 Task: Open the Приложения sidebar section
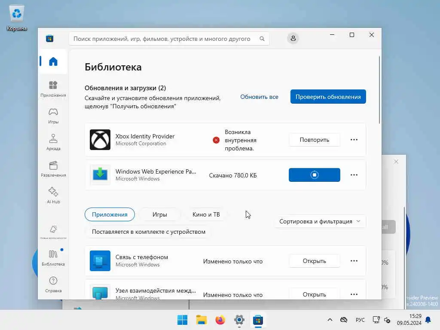tap(53, 89)
